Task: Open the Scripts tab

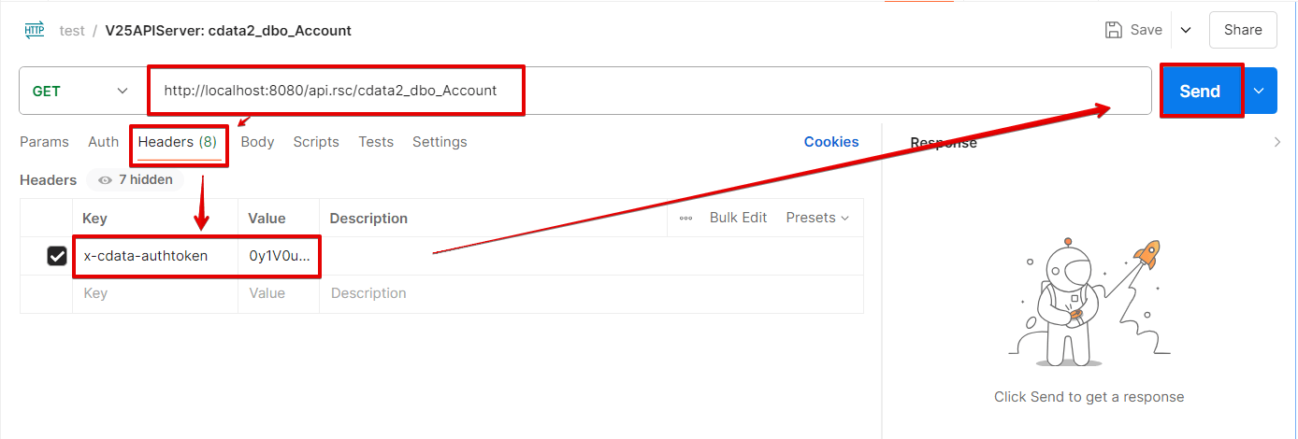Action: click(316, 142)
